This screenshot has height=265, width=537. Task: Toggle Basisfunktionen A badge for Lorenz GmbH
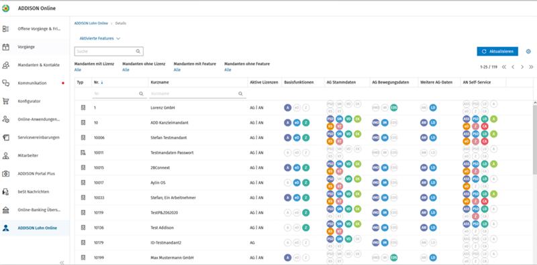tap(288, 108)
